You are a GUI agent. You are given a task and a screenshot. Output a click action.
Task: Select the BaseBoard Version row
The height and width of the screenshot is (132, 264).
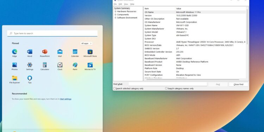click(195, 65)
